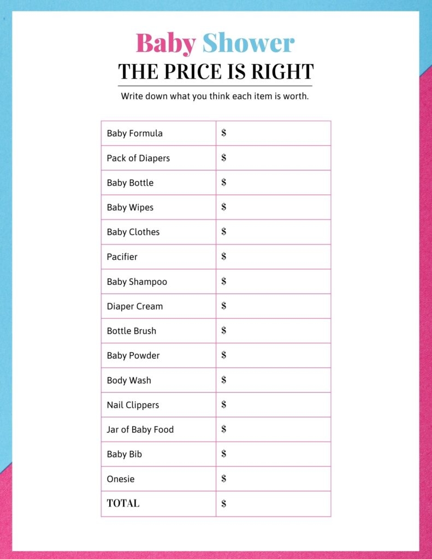Click the Baby Wipes price cell
The height and width of the screenshot is (559, 432).
point(273,207)
